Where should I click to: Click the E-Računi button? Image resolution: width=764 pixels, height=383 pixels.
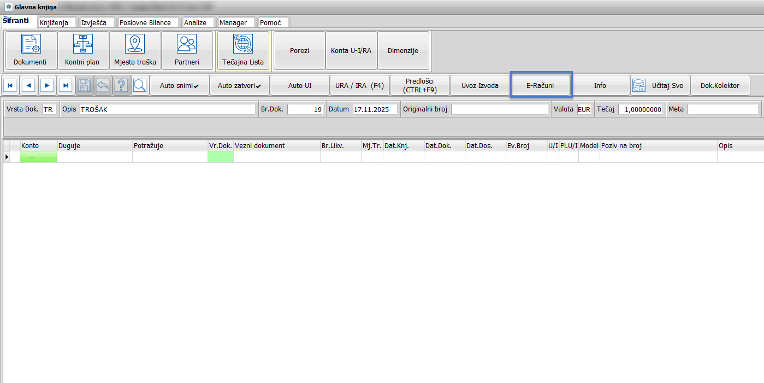[x=541, y=86]
